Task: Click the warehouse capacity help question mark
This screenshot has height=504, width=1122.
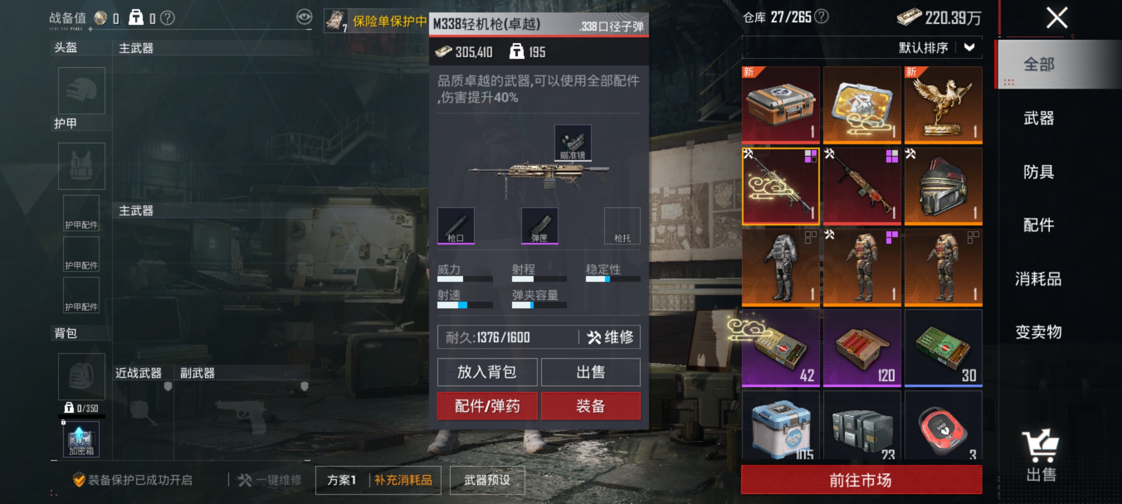Action: tap(822, 17)
